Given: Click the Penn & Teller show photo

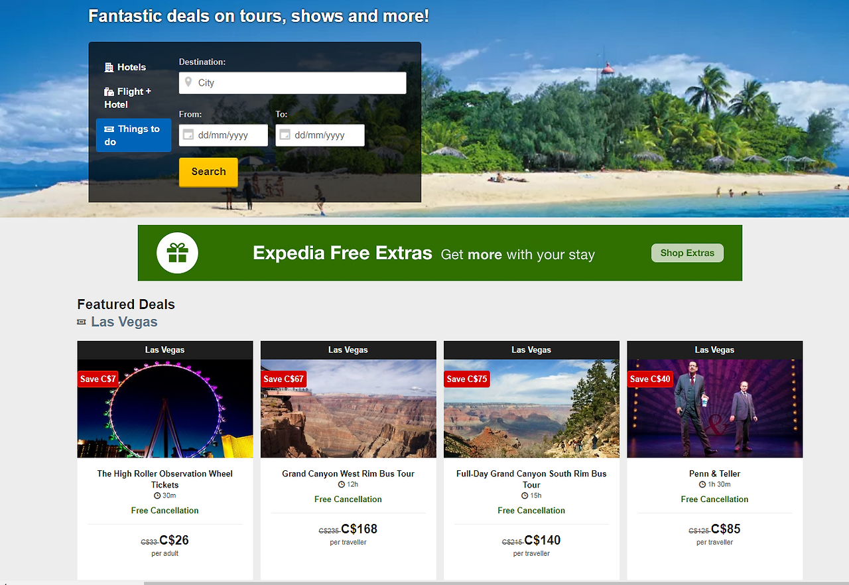Looking at the screenshot, I should (x=715, y=409).
